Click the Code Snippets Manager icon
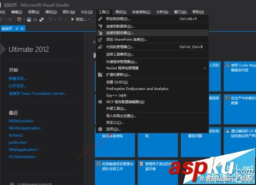 pyautogui.click(x=100, y=47)
